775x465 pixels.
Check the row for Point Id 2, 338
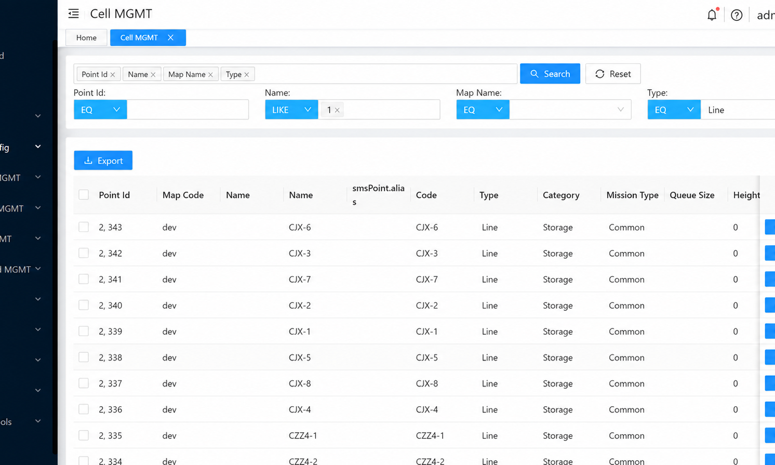[84, 357]
